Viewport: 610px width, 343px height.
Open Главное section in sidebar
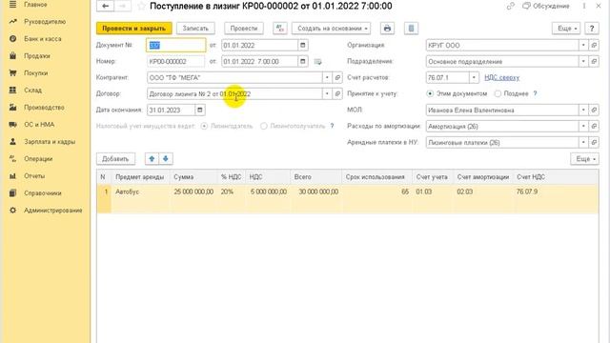coord(35,5)
